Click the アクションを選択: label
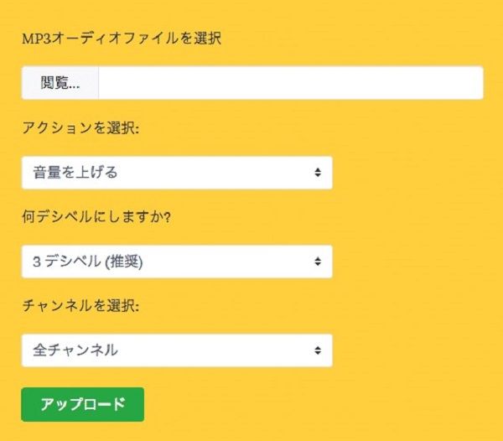Screen dimensions: 503x441 pos(80,128)
